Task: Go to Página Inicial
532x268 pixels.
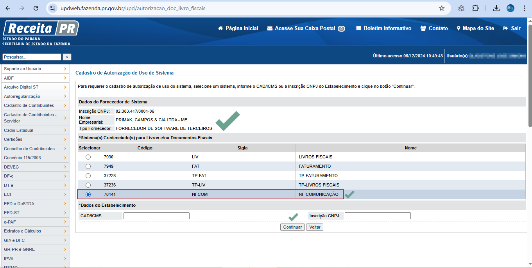Action: coord(238,28)
